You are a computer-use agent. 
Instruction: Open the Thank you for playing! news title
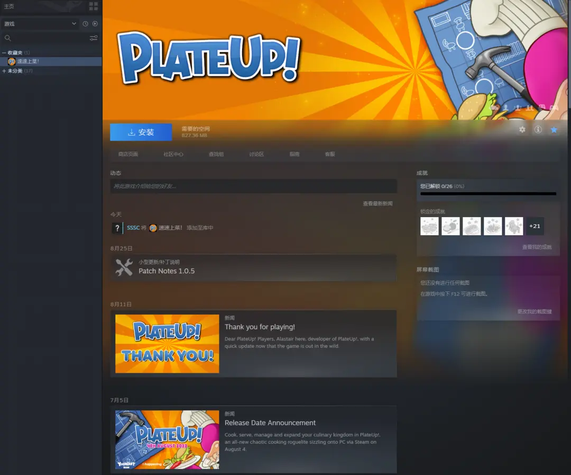coord(260,327)
